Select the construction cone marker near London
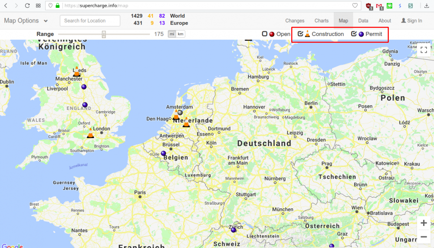Image resolution: width=434 pixels, height=248 pixels. coord(90,133)
